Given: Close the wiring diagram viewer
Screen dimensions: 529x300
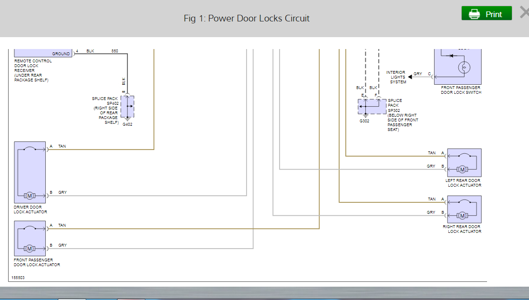Looking at the screenshot, I should click(524, 13).
